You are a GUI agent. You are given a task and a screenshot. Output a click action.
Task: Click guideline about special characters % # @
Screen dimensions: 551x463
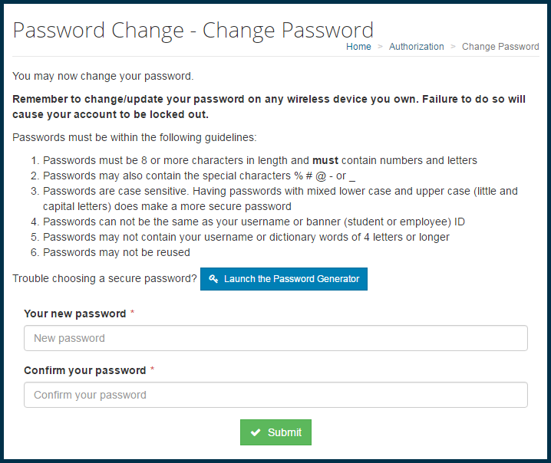[x=199, y=176]
